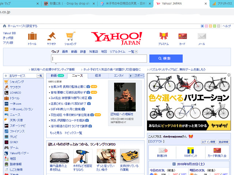This screenshot has height=175, width=234.
Task: Open 路線情報 in the services sidebar
Action: point(16,164)
